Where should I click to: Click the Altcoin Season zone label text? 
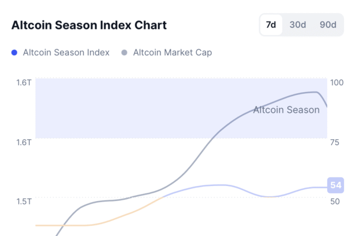coord(286,109)
